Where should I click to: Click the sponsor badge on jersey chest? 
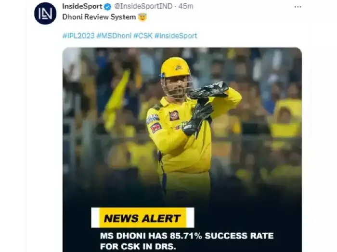coord(174,116)
